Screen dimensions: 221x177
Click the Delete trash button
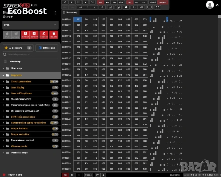click(54, 35)
